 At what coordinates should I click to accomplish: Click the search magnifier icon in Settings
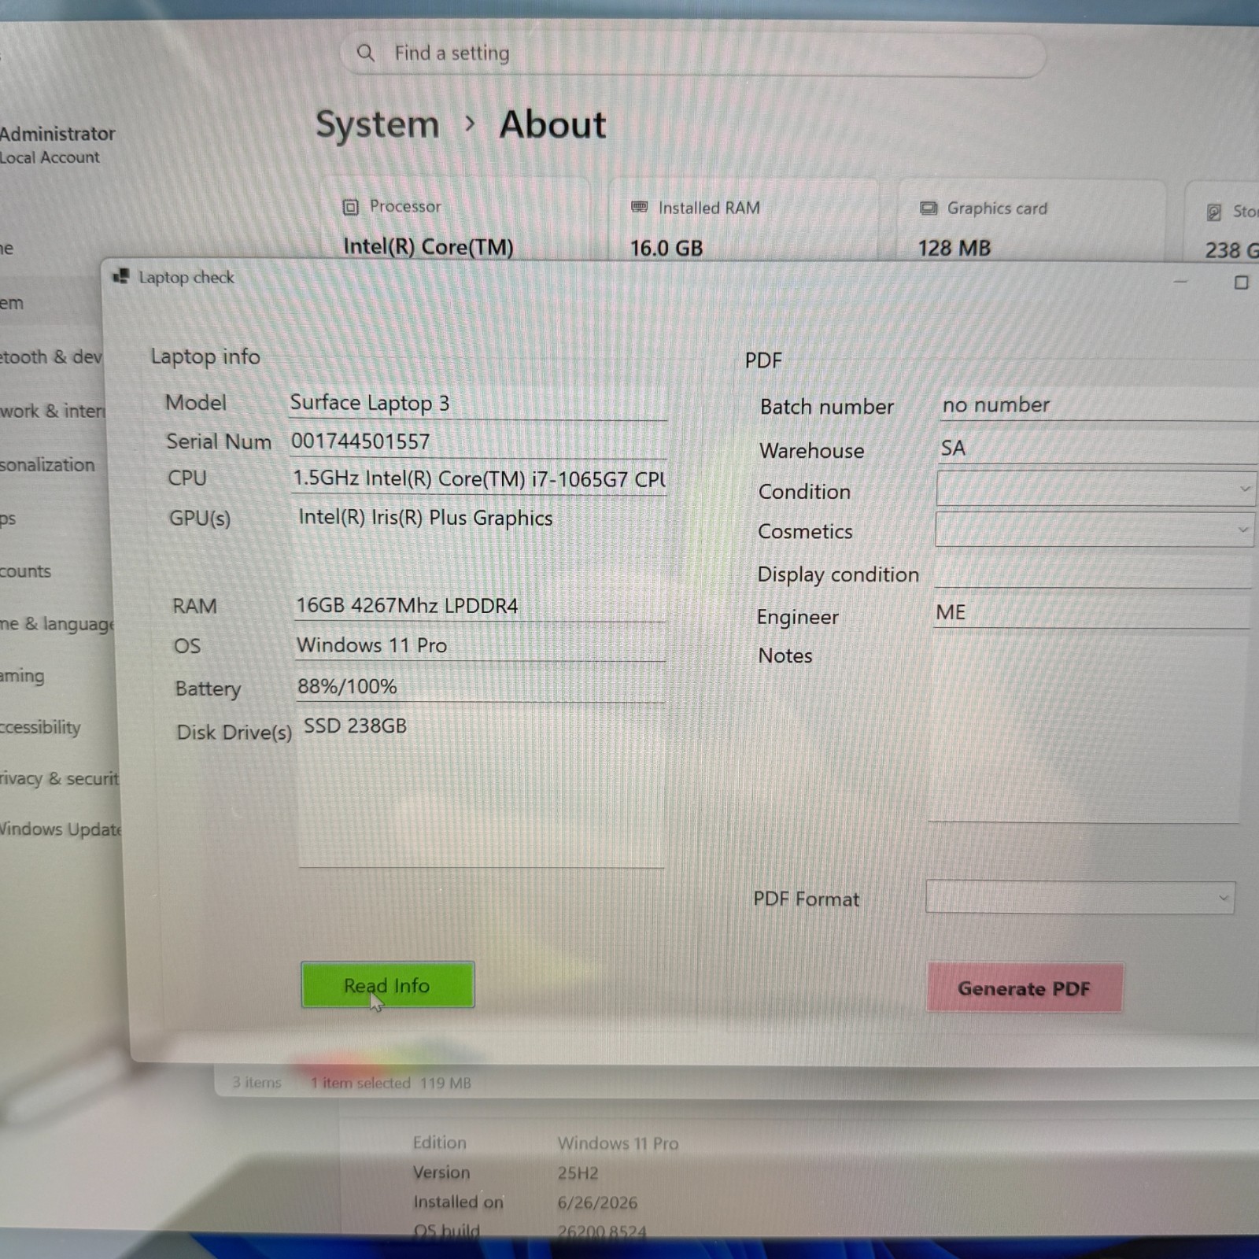pos(365,53)
